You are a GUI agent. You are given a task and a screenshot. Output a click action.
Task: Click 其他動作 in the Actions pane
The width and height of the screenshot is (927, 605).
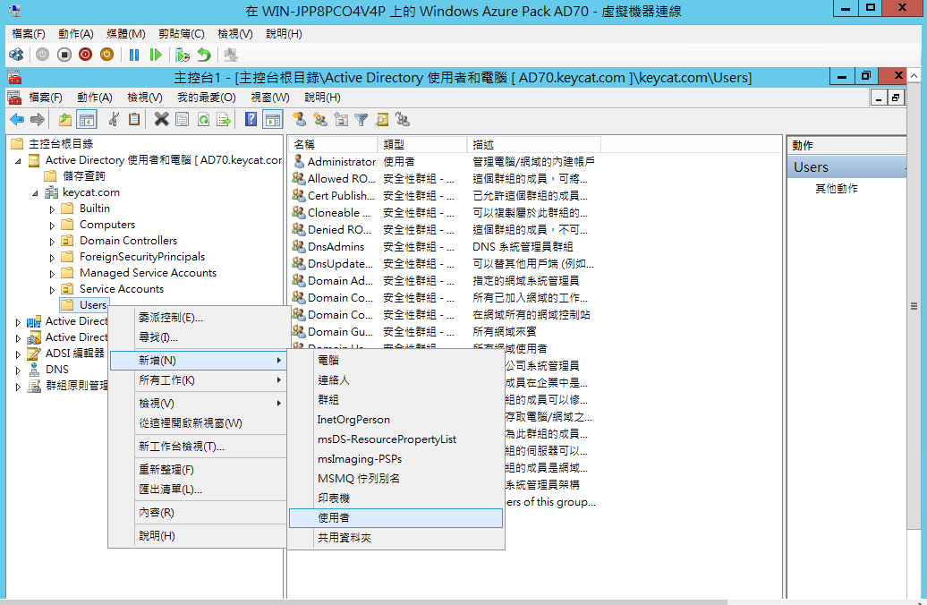tap(836, 189)
